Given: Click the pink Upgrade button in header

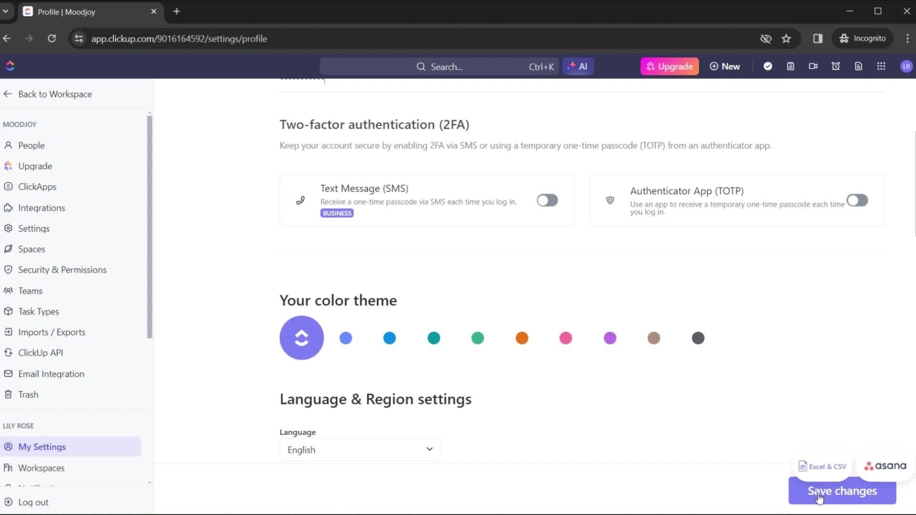Looking at the screenshot, I should point(669,66).
